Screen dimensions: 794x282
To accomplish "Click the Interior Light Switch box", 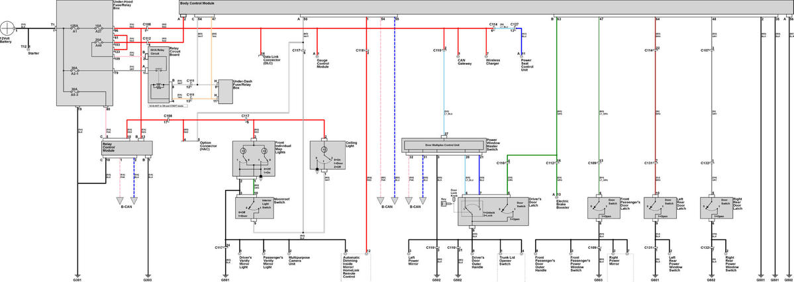I will (x=255, y=208).
